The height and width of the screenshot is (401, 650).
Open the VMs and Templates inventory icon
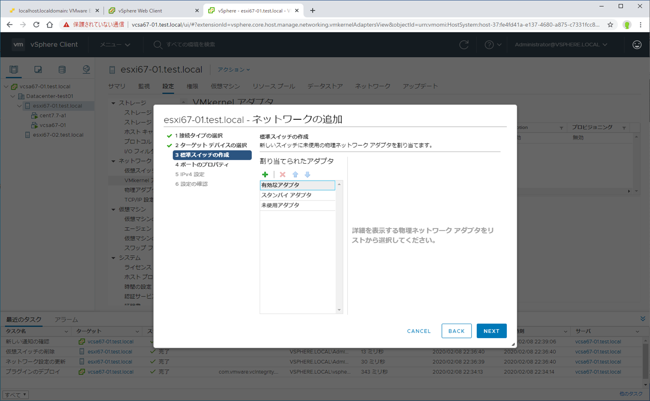(38, 69)
